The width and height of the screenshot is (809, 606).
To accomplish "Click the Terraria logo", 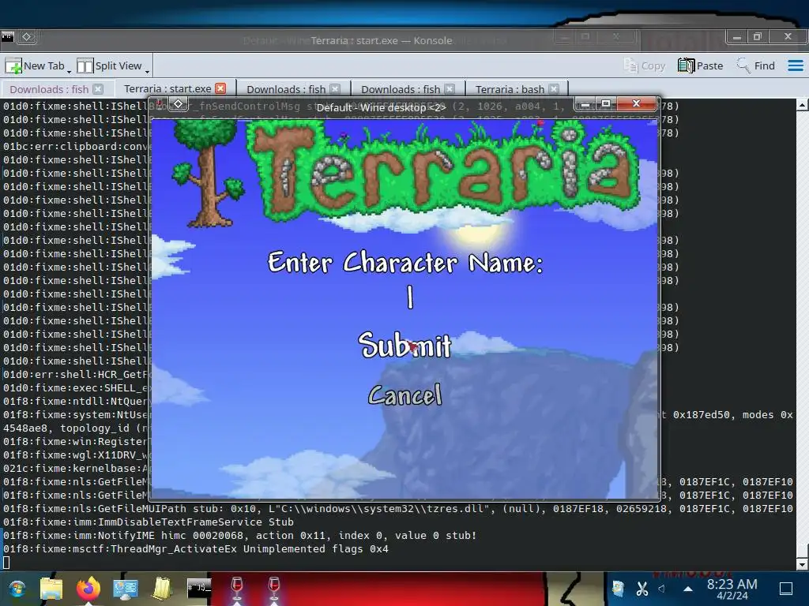I will coord(446,173).
